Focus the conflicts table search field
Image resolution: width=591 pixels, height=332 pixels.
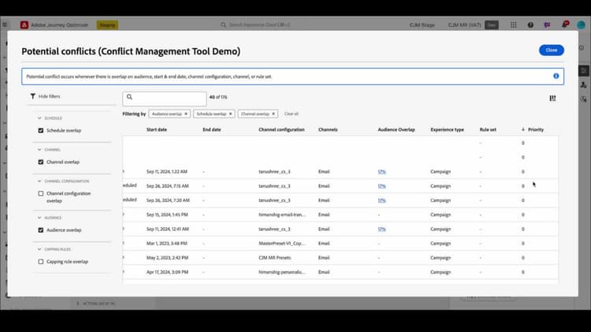point(165,99)
